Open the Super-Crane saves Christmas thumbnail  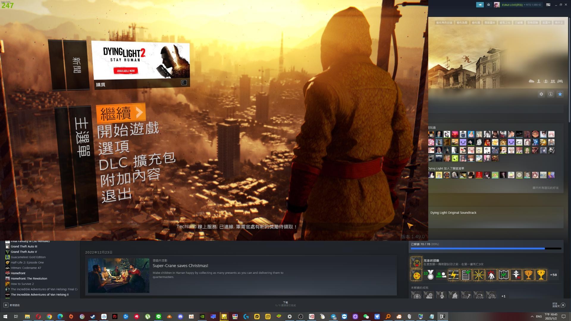click(x=119, y=276)
